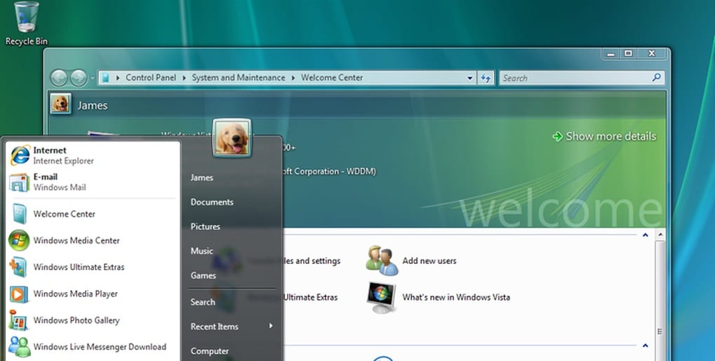Launch Windows Media Player from Start menu

[92, 294]
